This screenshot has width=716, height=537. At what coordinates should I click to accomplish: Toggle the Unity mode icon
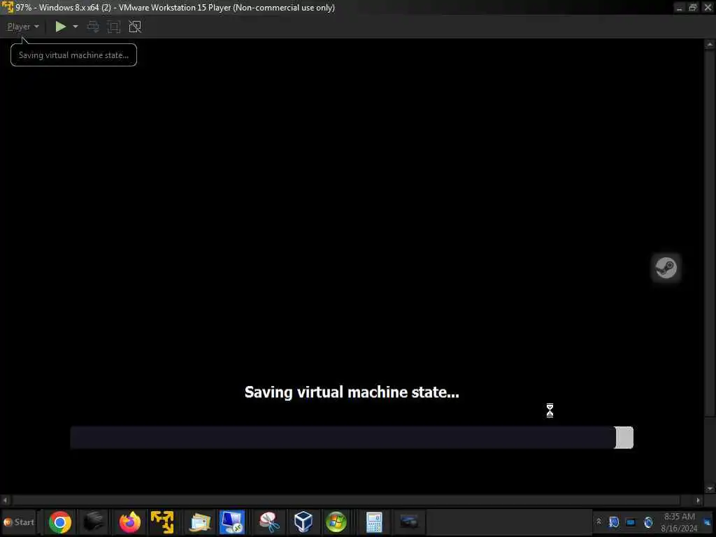(135, 27)
